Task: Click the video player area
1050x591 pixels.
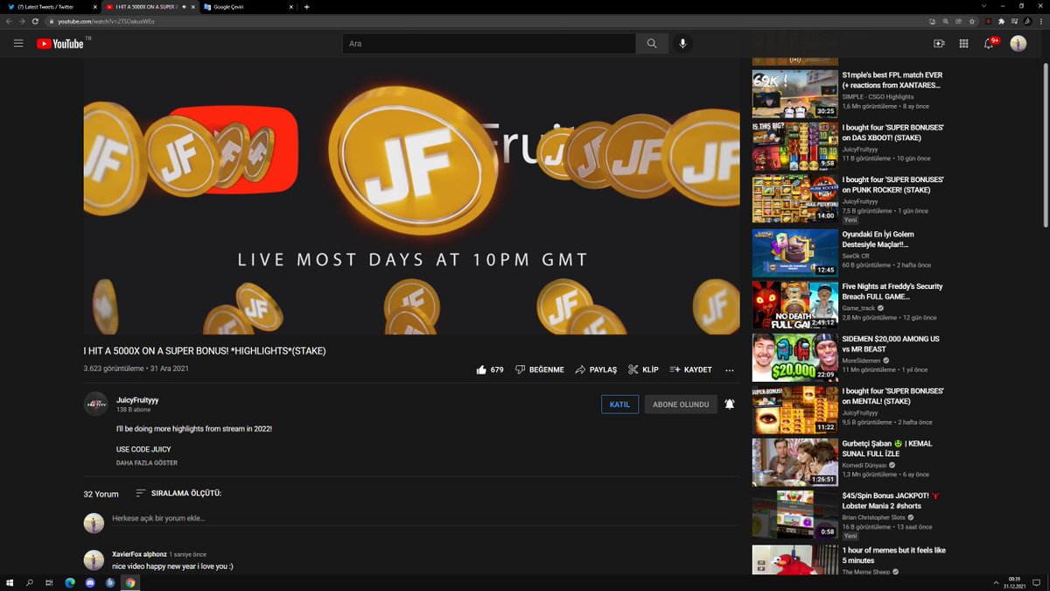Action: 411,196
